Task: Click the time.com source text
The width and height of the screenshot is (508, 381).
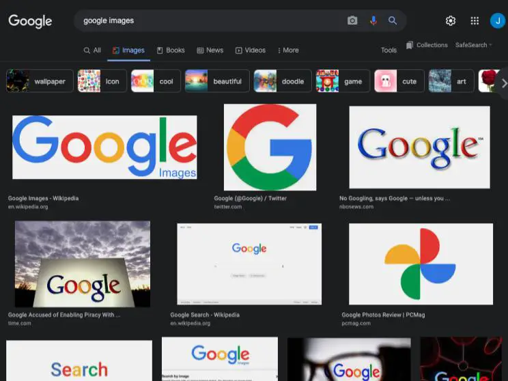Action: click(x=19, y=324)
